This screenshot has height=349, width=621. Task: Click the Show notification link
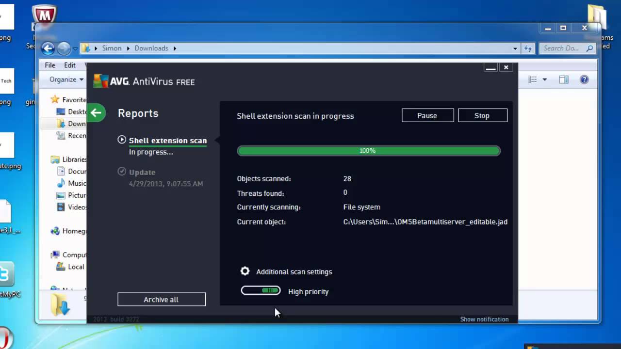(x=484, y=319)
